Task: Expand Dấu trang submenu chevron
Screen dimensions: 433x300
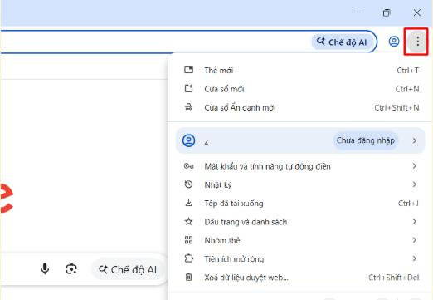Action: tap(414, 222)
